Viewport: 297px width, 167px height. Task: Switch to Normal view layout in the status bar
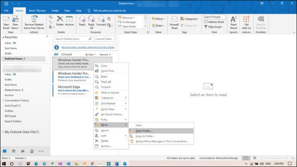pyautogui.click(x=246, y=158)
